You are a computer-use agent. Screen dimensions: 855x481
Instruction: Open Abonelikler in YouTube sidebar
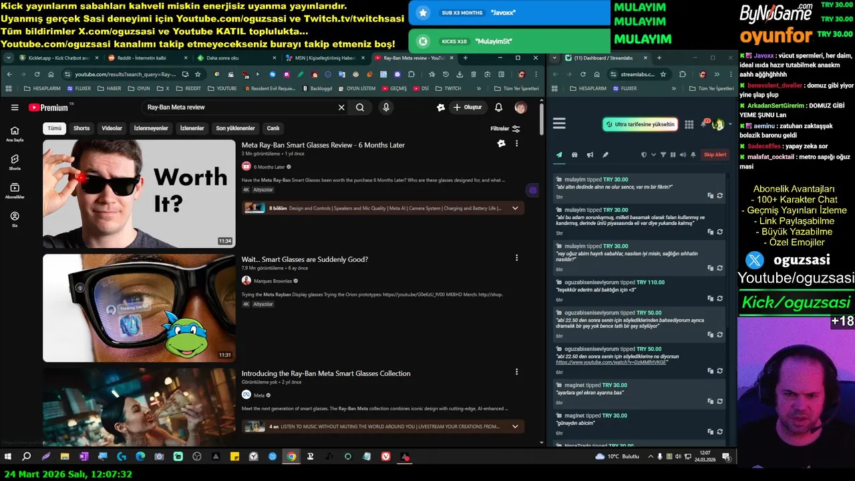[x=15, y=191]
